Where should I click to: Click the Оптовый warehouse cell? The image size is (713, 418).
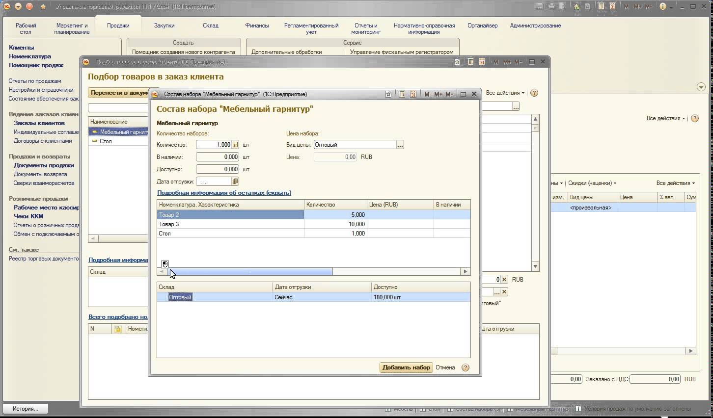215,297
